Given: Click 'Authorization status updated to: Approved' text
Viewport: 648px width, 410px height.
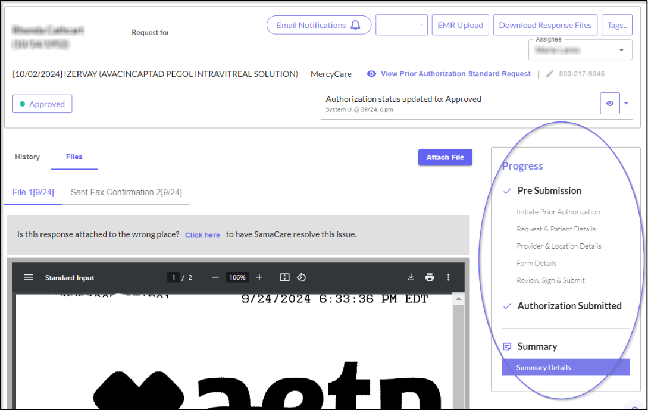Looking at the screenshot, I should [403, 99].
